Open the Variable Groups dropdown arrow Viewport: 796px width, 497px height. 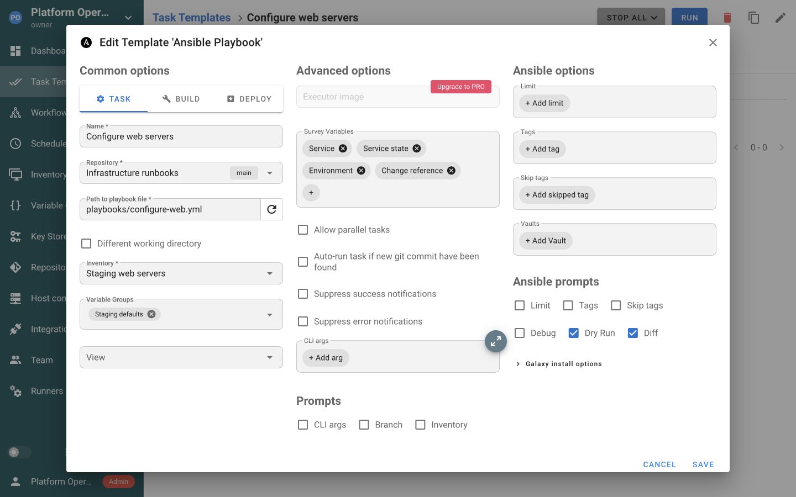click(x=270, y=315)
